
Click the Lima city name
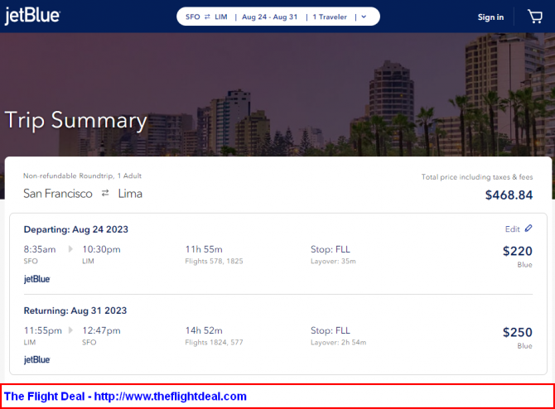coord(130,194)
